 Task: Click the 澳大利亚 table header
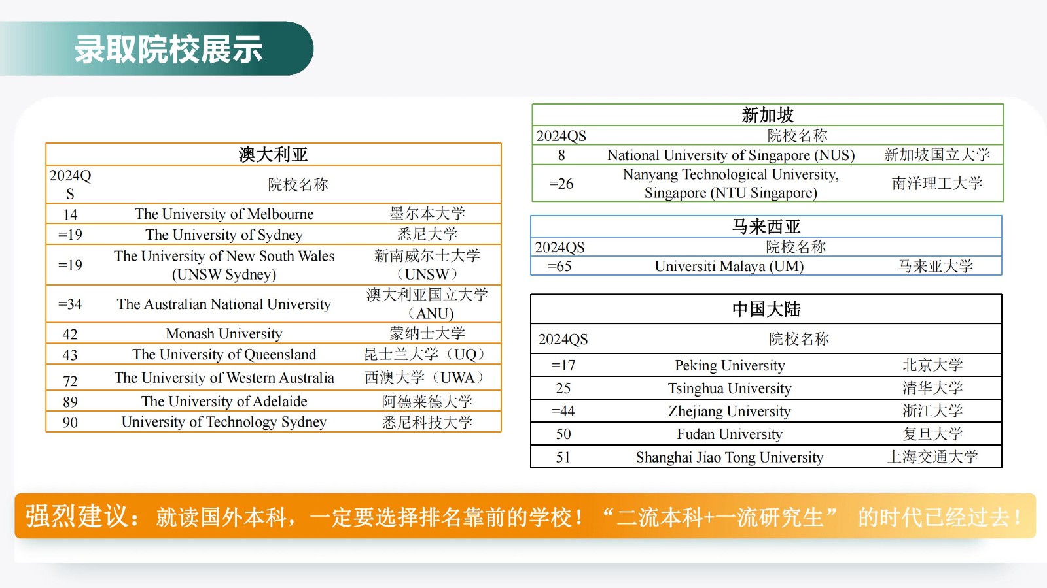pyautogui.click(x=274, y=155)
